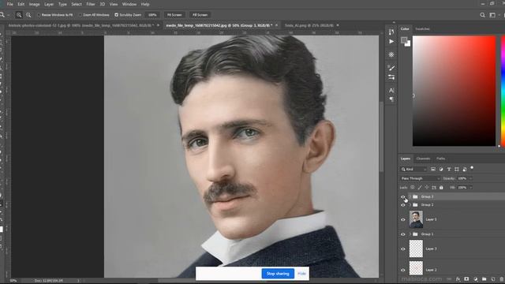The width and height of the screenshot is (505, 284).
Task: Click the icon under Actions in panel dock
Action: pyautogui.click(x=391, y=54)
